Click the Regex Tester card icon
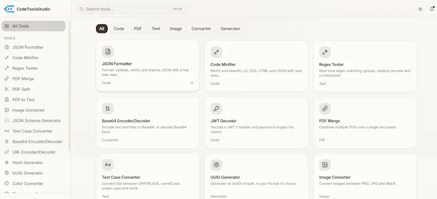The height and width of the screenshot is (199, 437). 325,52
